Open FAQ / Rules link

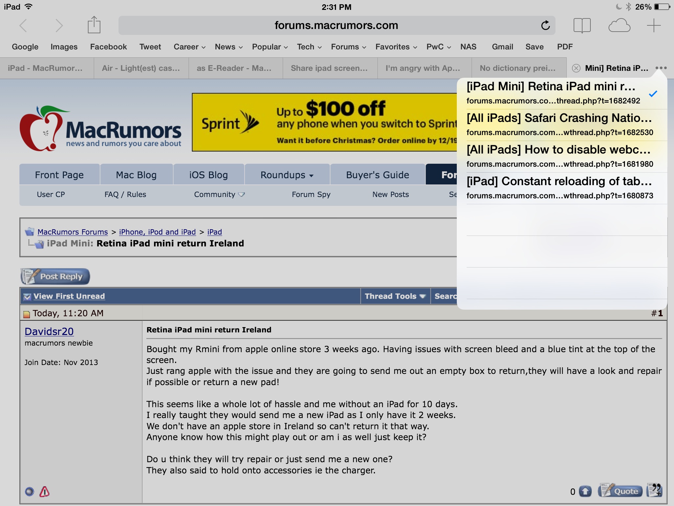tap(125, 194)
